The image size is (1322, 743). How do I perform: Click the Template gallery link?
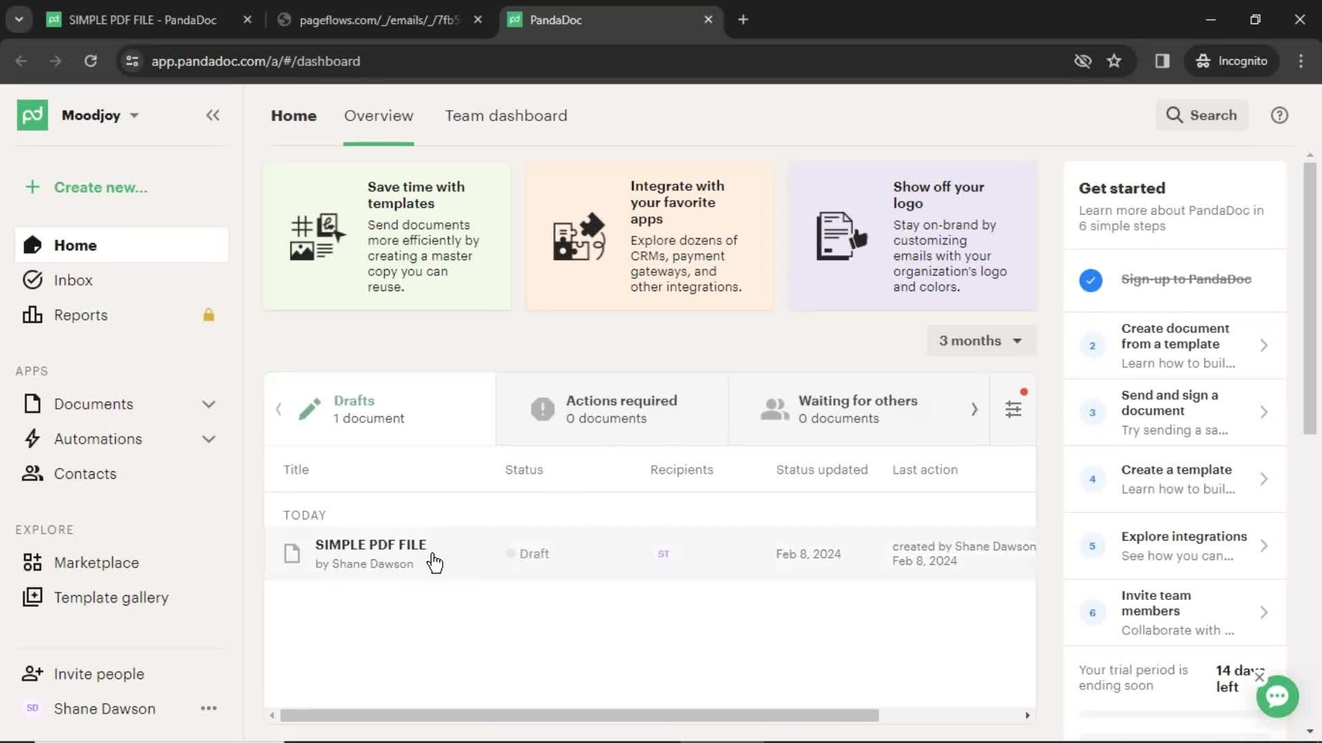pyautogui.click(x=112, y=598)
